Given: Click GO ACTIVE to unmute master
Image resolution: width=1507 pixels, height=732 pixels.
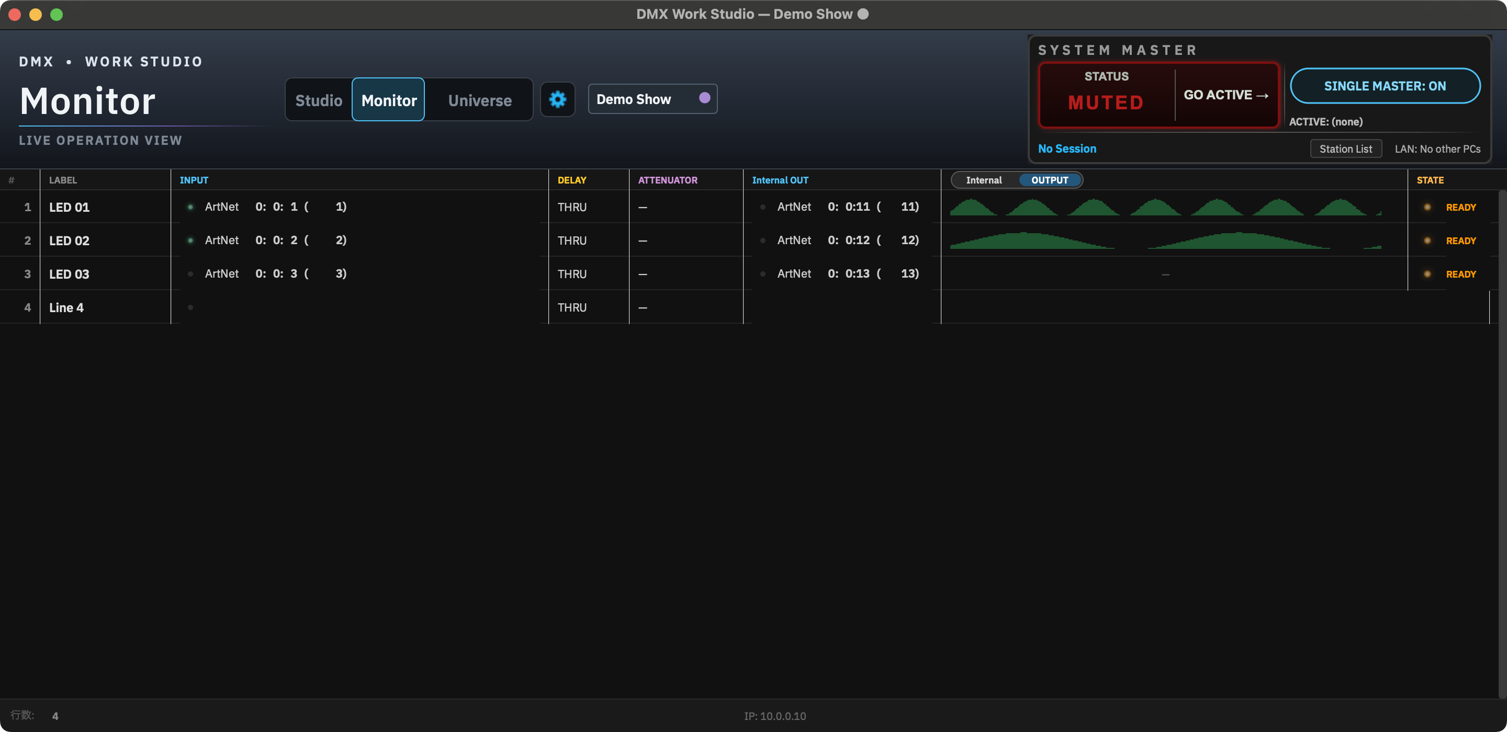Looking at the screenshot, I should tap(1226, 95).
